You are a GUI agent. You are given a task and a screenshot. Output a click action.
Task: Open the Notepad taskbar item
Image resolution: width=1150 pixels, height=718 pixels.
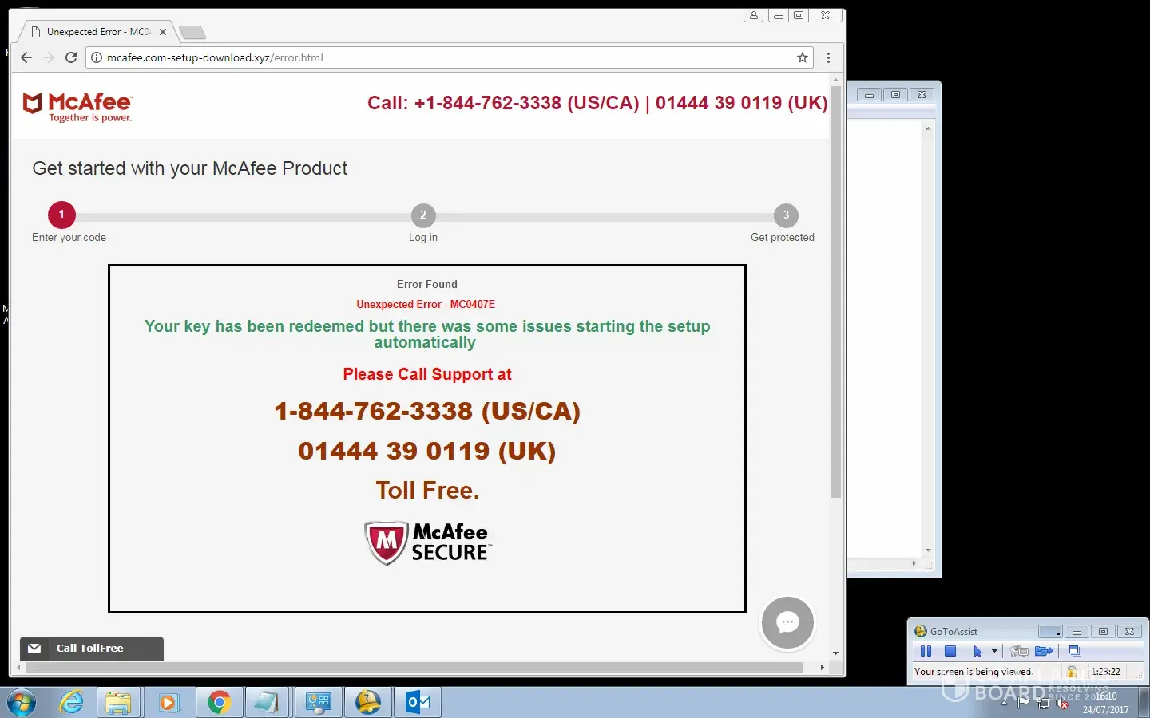[x=268, y=703]
